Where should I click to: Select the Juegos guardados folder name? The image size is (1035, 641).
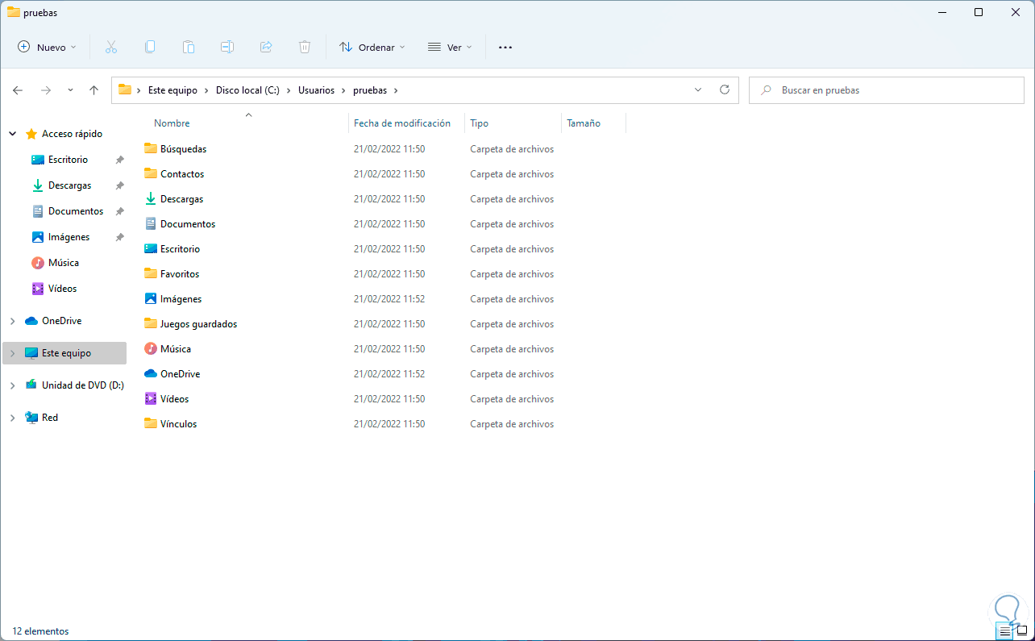coord(198,323)
